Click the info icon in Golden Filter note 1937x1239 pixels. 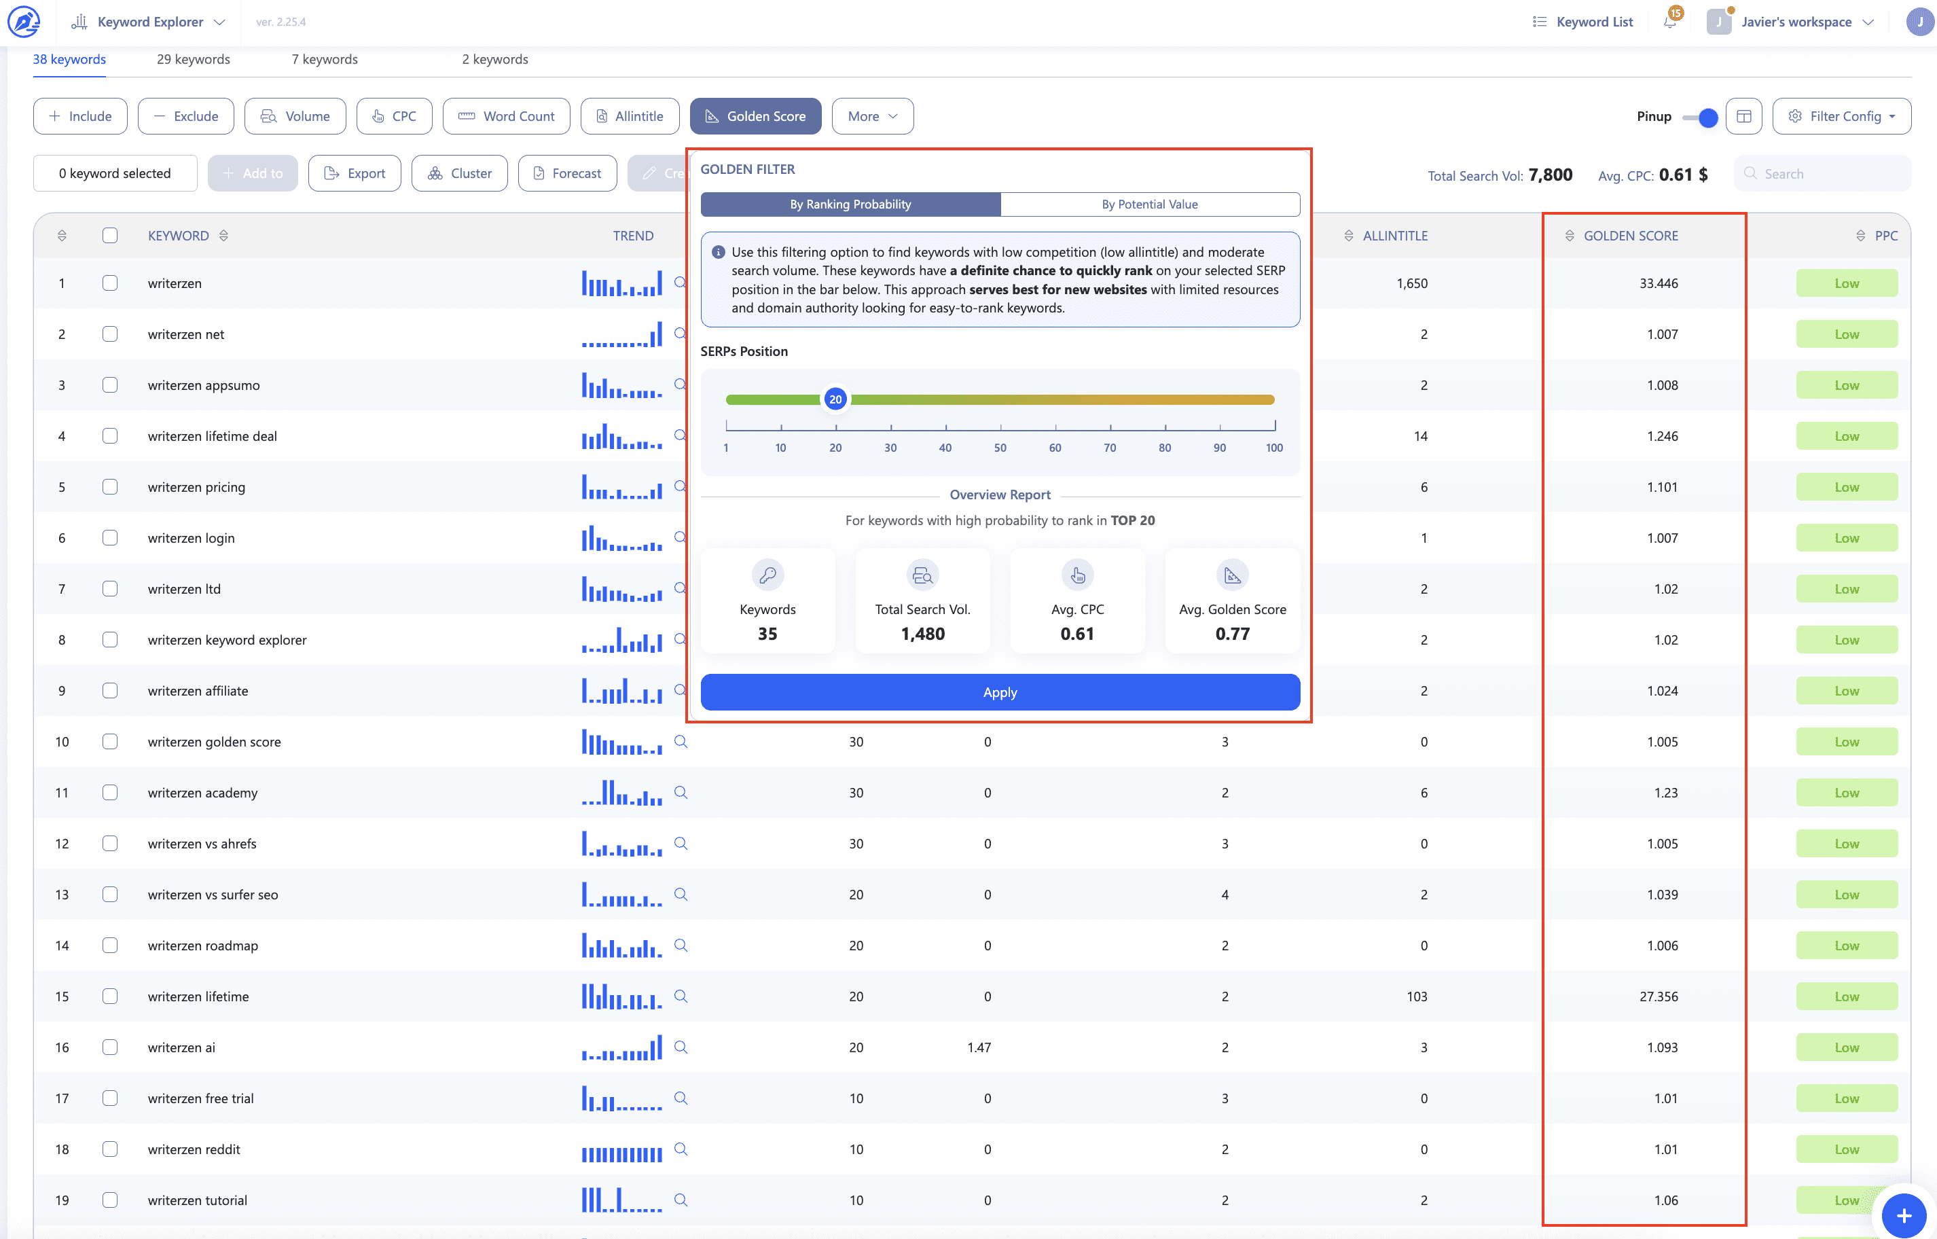click(x=719, y=253)
